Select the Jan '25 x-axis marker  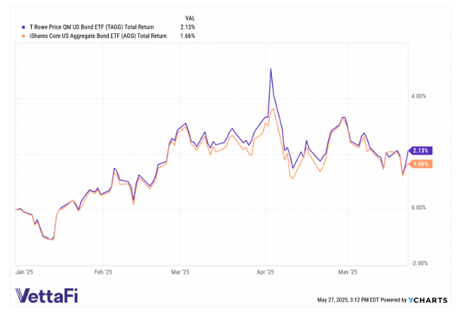tap(25, 271)
